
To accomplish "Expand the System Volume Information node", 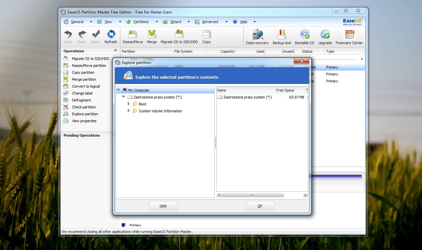I will 129,111.
